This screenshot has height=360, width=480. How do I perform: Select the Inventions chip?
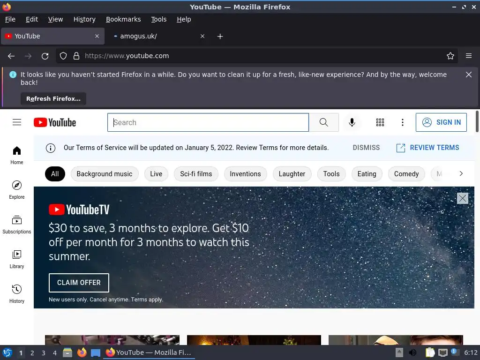pos(245,174)
